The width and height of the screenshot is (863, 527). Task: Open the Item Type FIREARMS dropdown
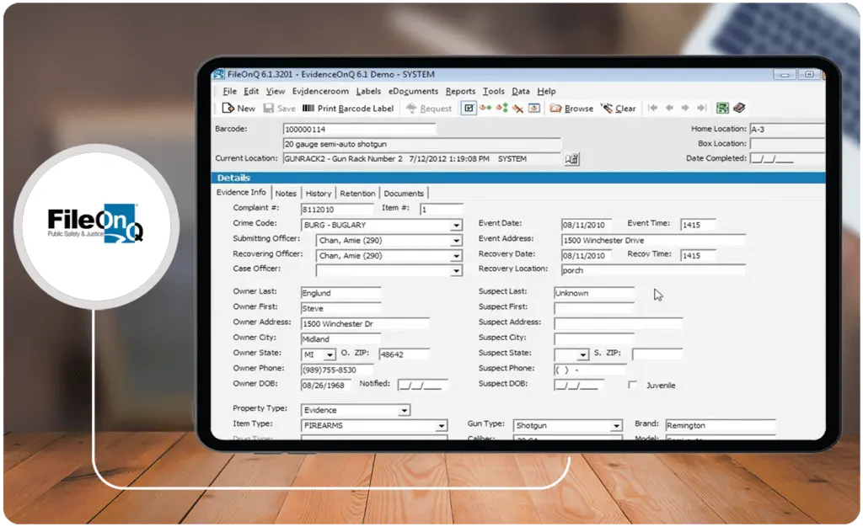442,426
